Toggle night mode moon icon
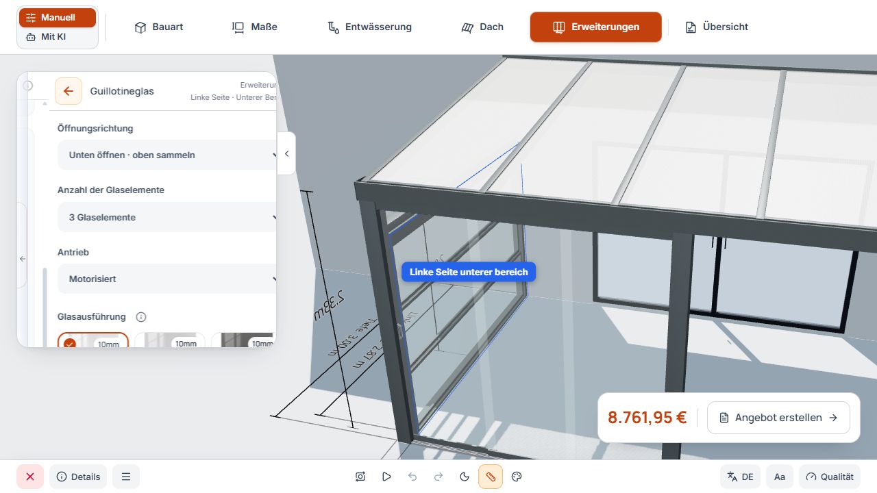Viewport: 877px width, 493px height. [465, 477]
